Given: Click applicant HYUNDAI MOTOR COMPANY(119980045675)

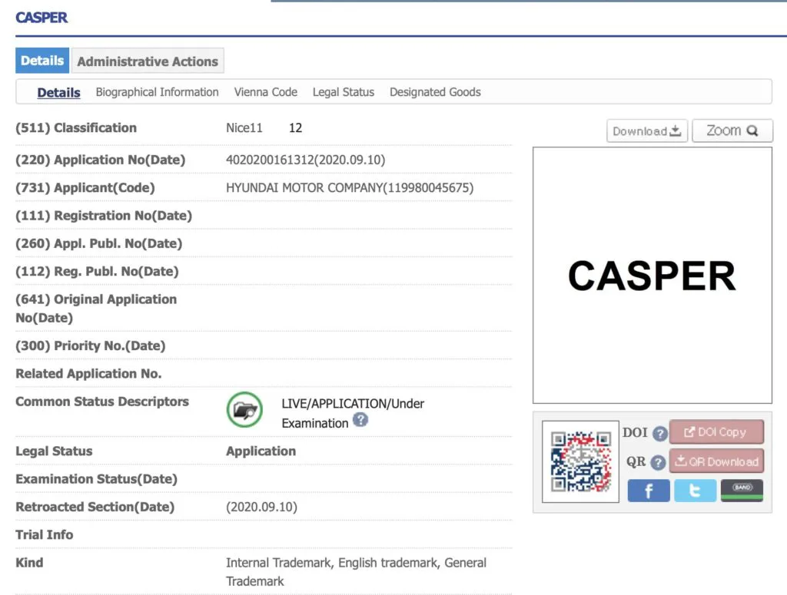Looking at the screenshot, I should pos(350,188).
